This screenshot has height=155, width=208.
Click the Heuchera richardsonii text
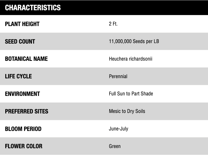point(131,59)
